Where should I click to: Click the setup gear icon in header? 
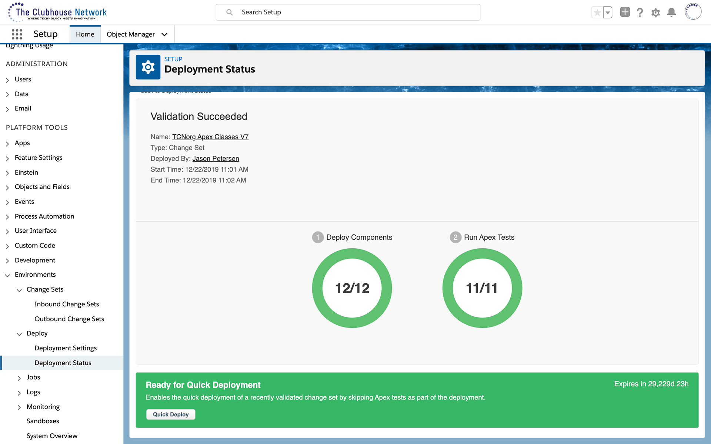655,13
